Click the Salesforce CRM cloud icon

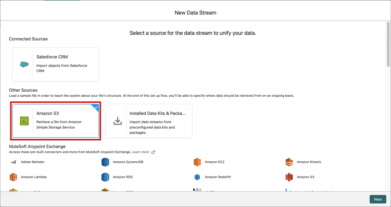[24, 64]
